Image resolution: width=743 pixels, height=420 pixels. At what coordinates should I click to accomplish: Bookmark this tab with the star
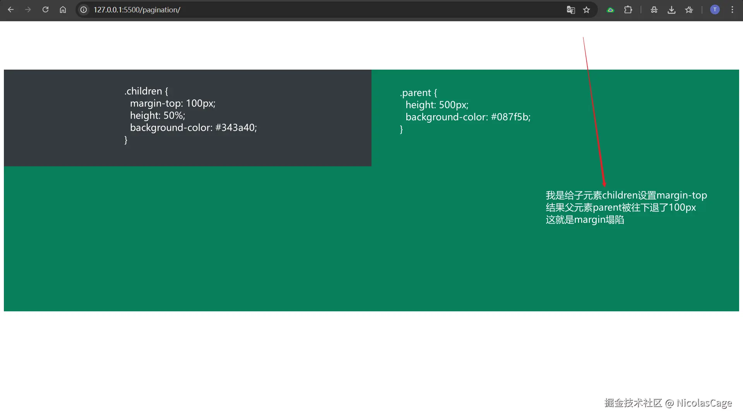587,10
